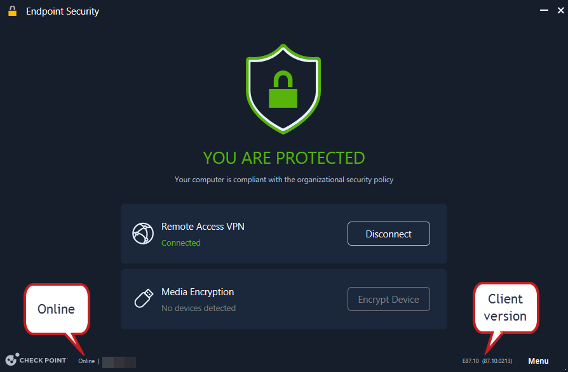
Task: Click the Endpoint Security title text
Action: (x=62, y=11)
